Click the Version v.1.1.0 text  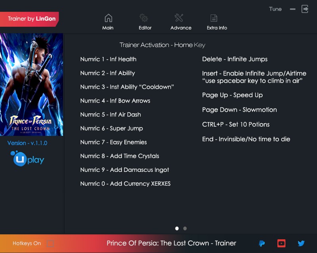(x=27, y=143)
